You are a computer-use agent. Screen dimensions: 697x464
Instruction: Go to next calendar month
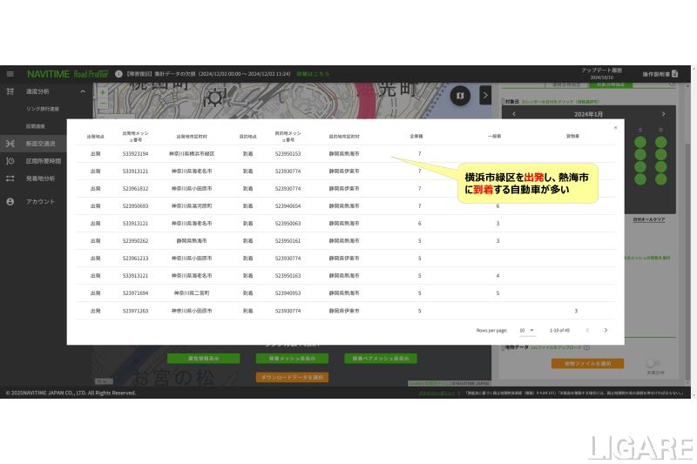click(664, 114)
